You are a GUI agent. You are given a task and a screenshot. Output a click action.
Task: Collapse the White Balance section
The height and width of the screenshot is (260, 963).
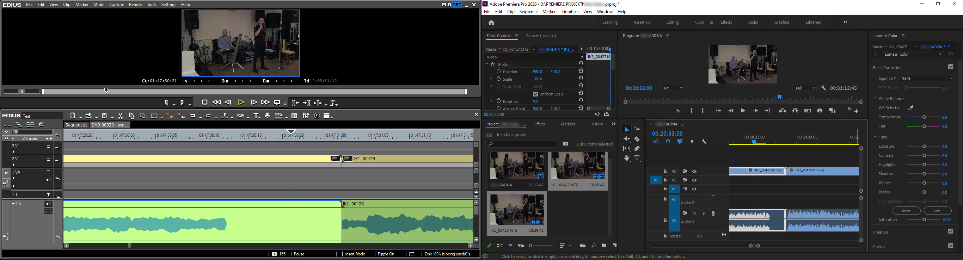(x=875, y=99)
